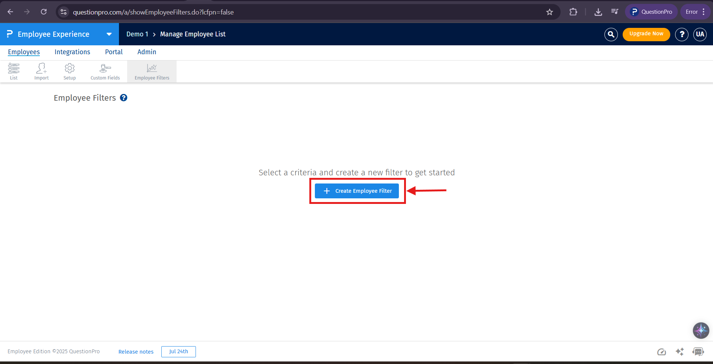
Task: Open the floating AI assistant sparkle button
Action: 701,330
